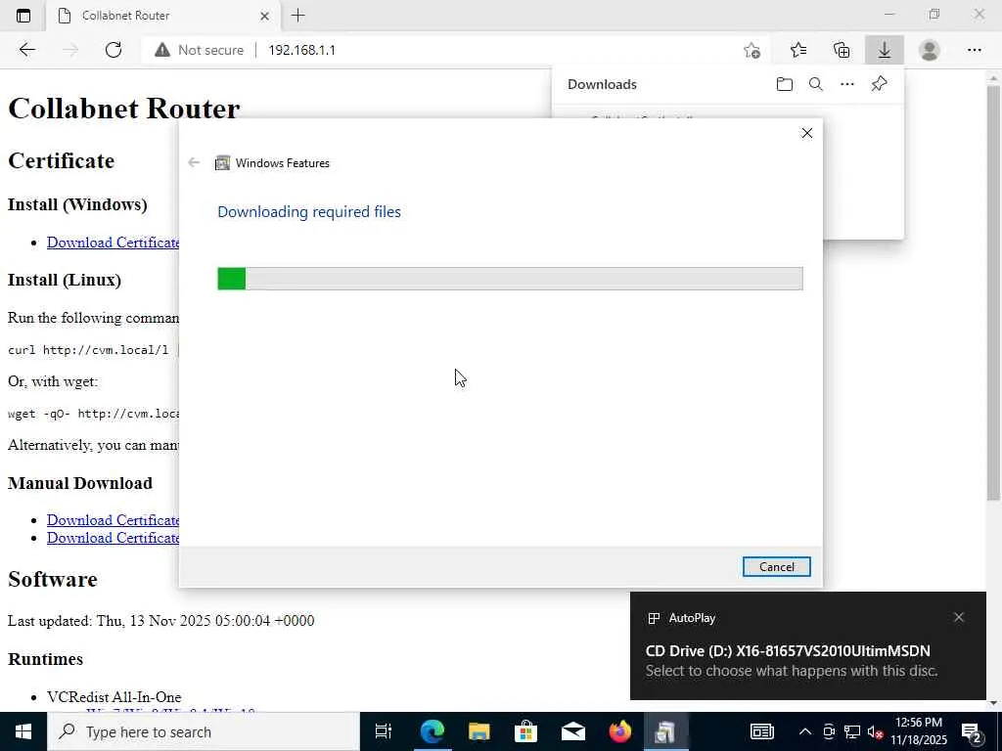Screen dimensions: 1002x751
Task: Open the Favorites list icon
Action: tap(798, 50)
